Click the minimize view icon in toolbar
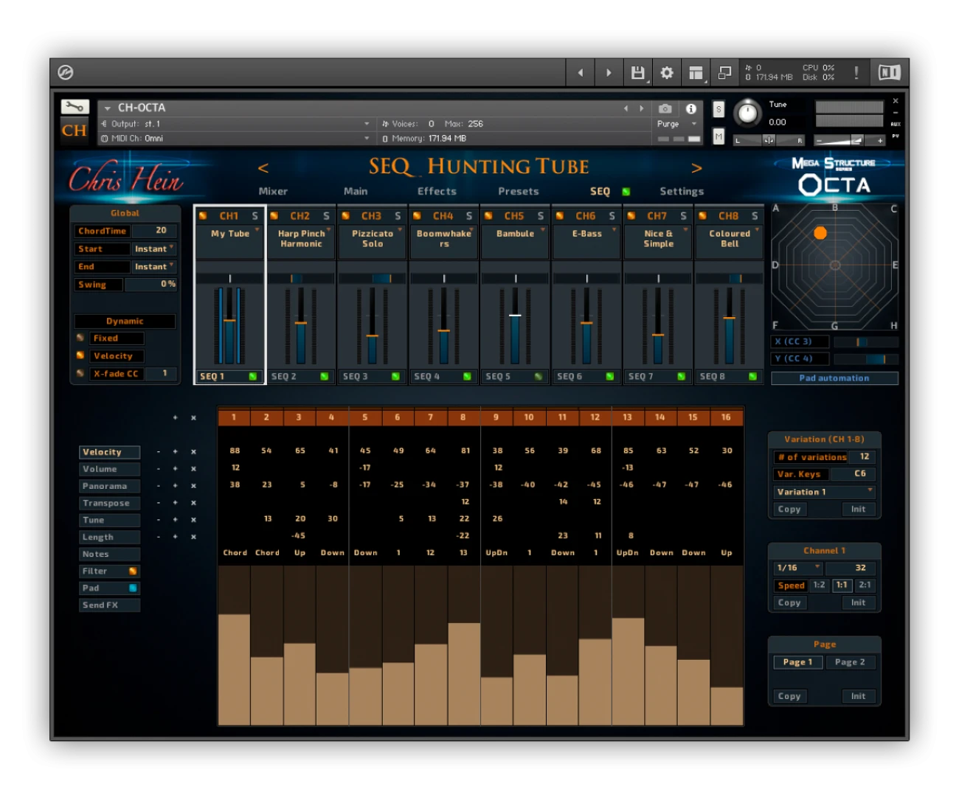959x806 pixels. (724, 72)
